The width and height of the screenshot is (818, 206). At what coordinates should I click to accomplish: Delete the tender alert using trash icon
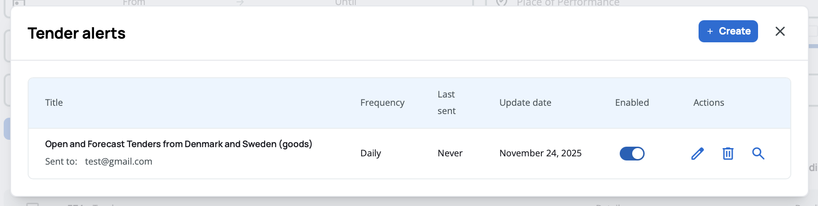point(728,154)
